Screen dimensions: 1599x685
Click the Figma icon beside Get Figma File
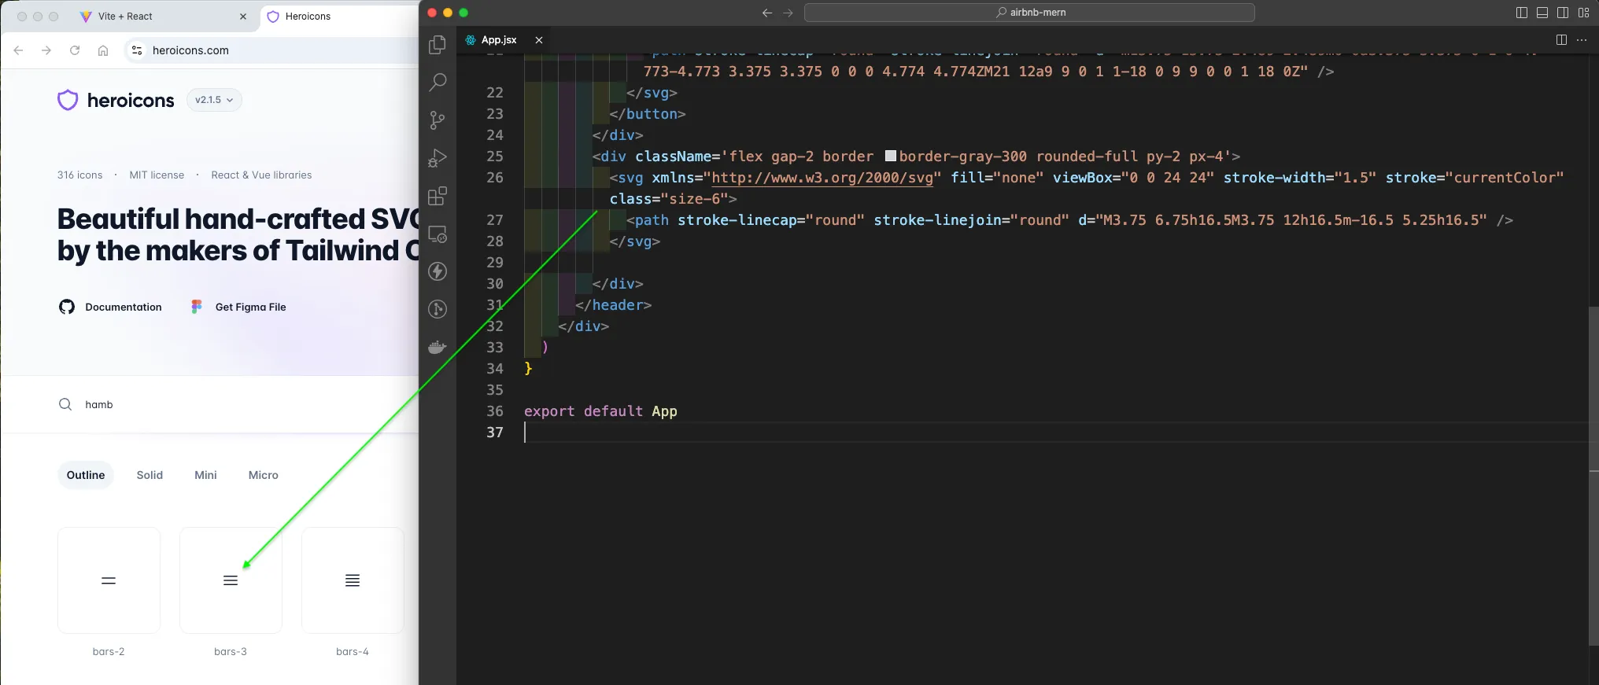click(x=197, y=307)
